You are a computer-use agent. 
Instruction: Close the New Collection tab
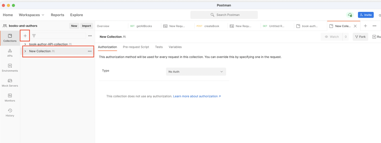point(355,26)
